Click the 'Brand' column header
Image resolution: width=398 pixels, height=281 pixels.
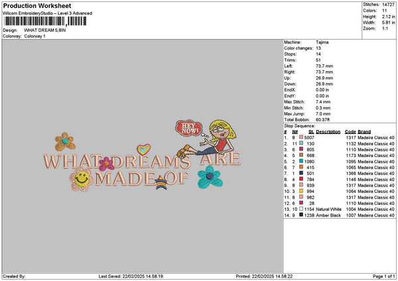point(364,132)
